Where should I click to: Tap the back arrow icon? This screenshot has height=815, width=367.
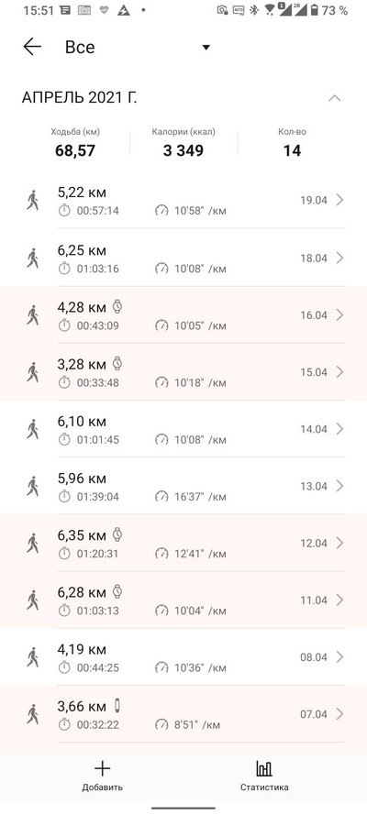32,47
